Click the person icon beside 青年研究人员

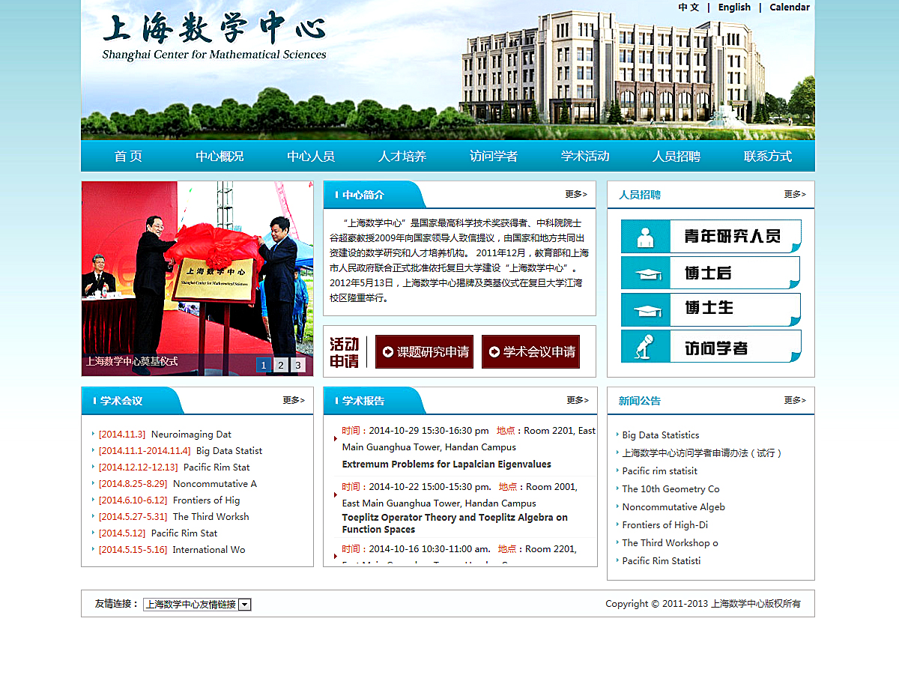[x=644, y=237]
